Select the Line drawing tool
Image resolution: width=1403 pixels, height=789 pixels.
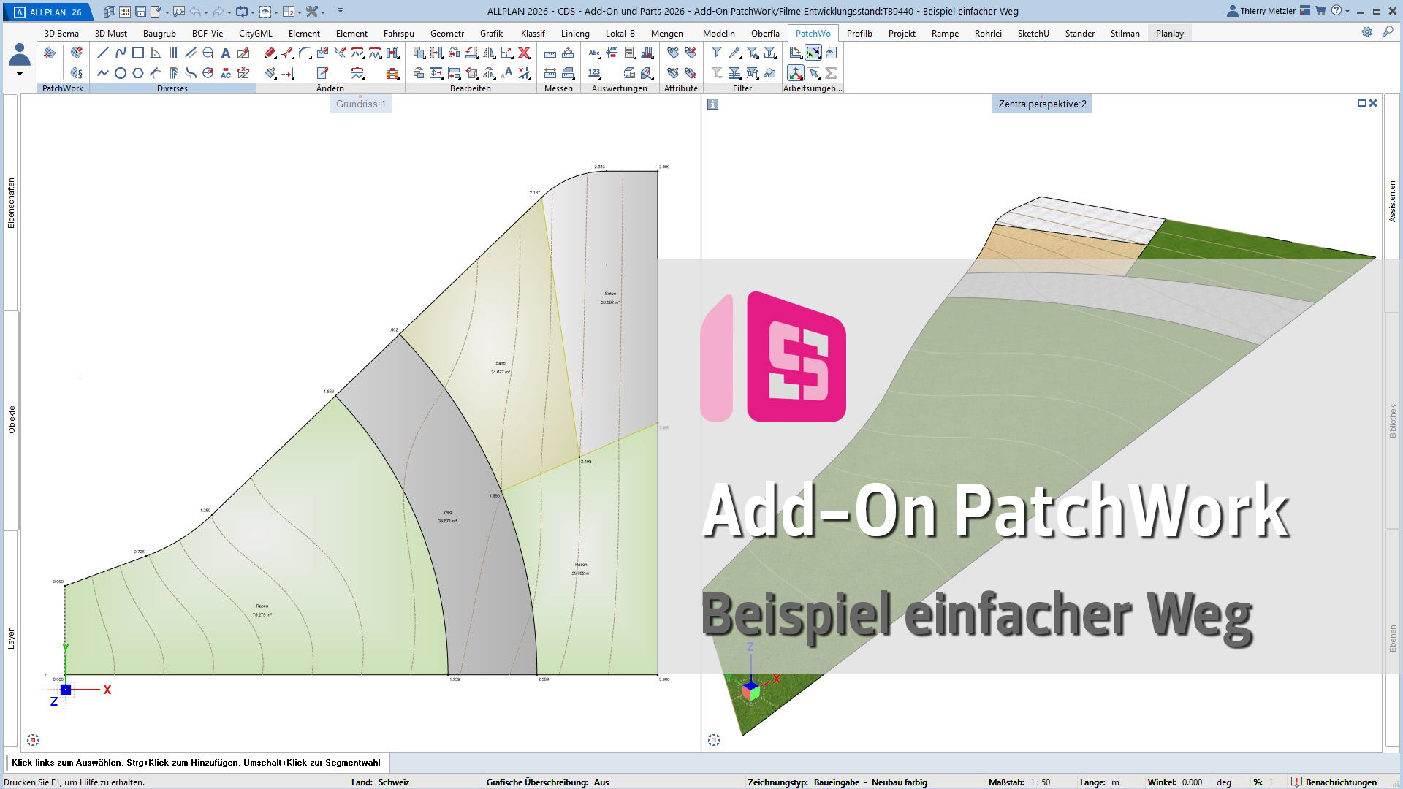point(102,53)
